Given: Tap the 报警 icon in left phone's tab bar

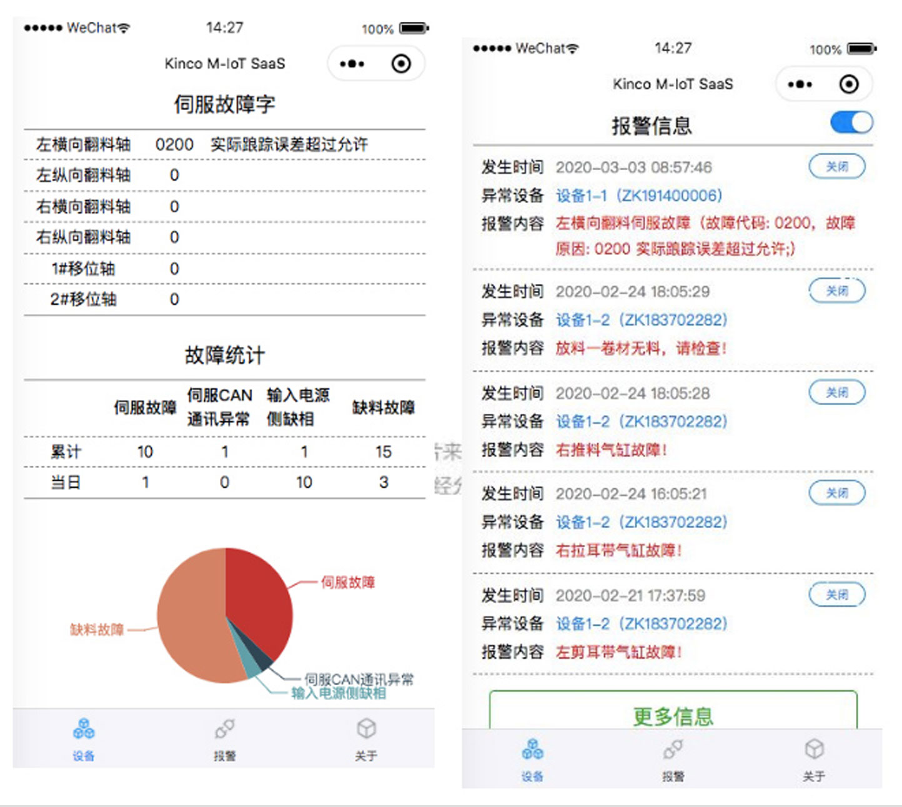Looking at the screenshot, I should tap(225, 729).
